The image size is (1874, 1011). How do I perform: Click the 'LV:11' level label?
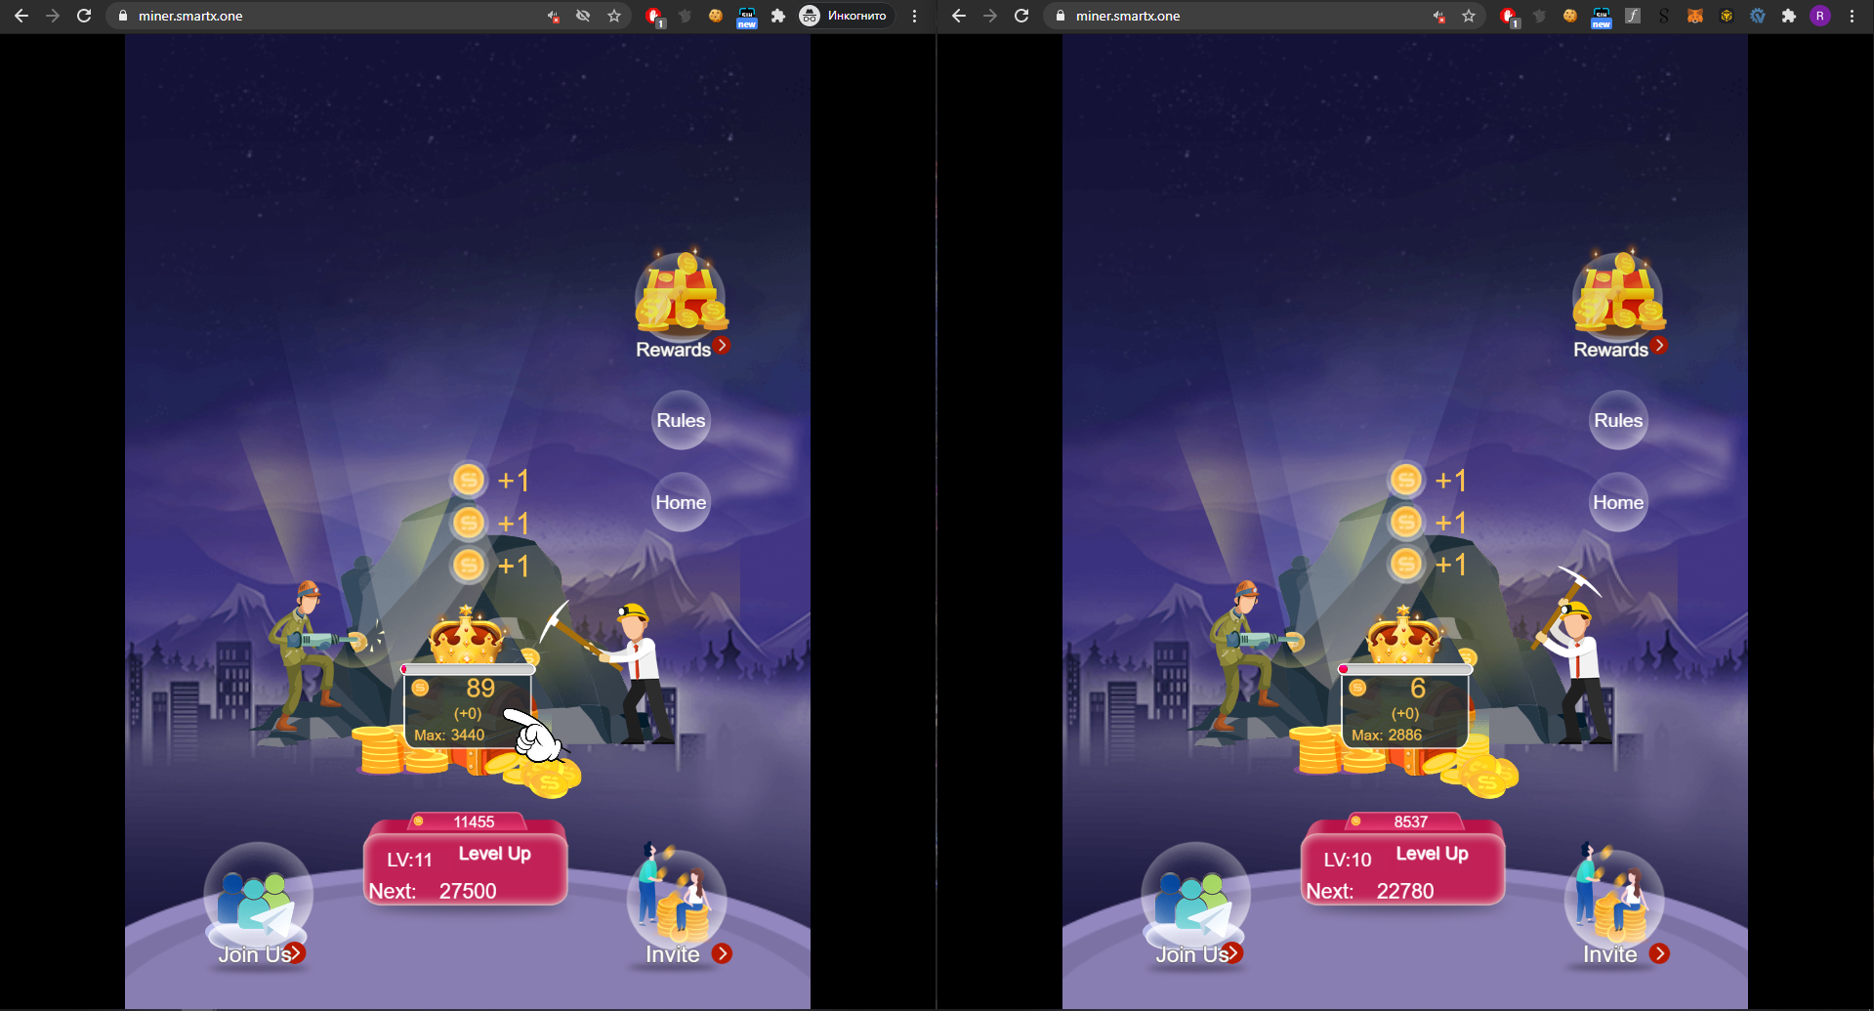[x=409, y=860]
